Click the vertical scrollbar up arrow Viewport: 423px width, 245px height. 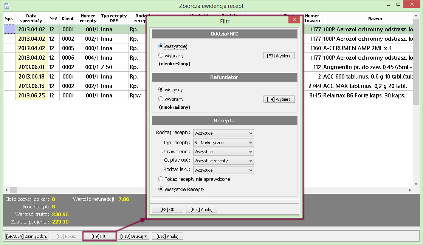[416, 16]
